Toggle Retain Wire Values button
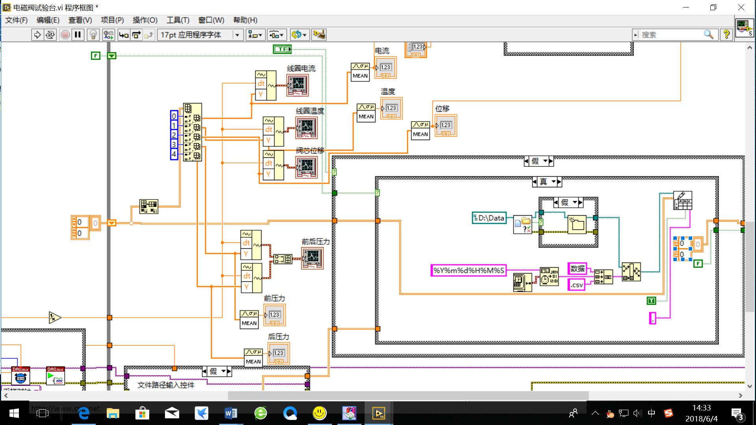 [108, 35]
